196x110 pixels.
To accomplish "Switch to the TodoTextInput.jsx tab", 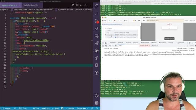I will [31, 5].
